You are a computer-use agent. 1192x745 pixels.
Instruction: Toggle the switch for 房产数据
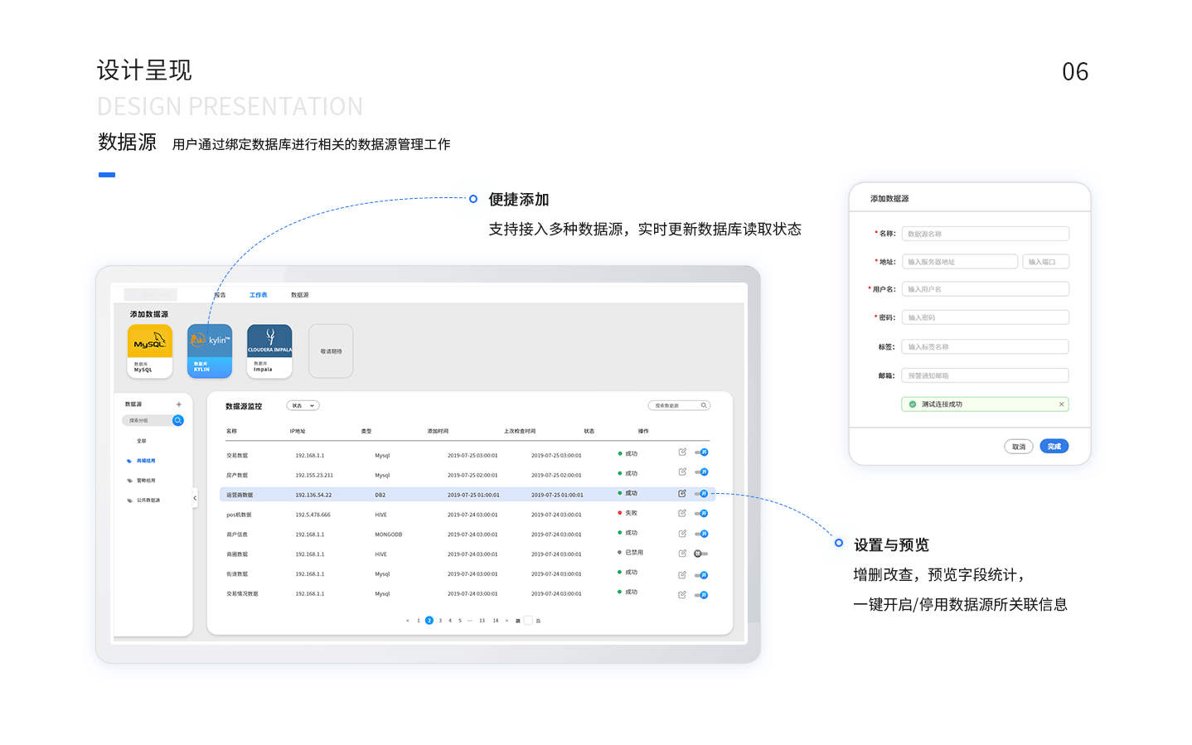point(701,472)
